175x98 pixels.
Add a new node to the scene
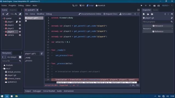coord(3,14)
